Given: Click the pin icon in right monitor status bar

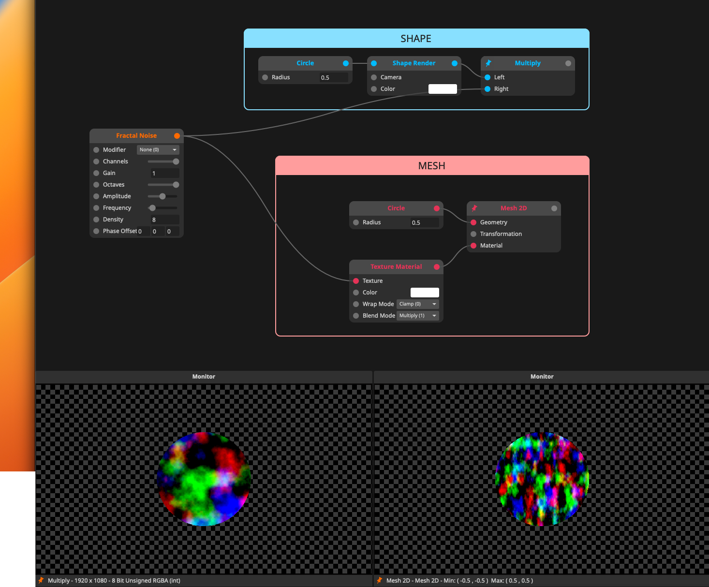Looking at the screenshot, I should pos(380,580).
